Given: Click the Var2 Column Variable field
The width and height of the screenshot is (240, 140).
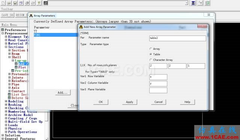Looking at the screenshot, I should [x=158, y=83].
